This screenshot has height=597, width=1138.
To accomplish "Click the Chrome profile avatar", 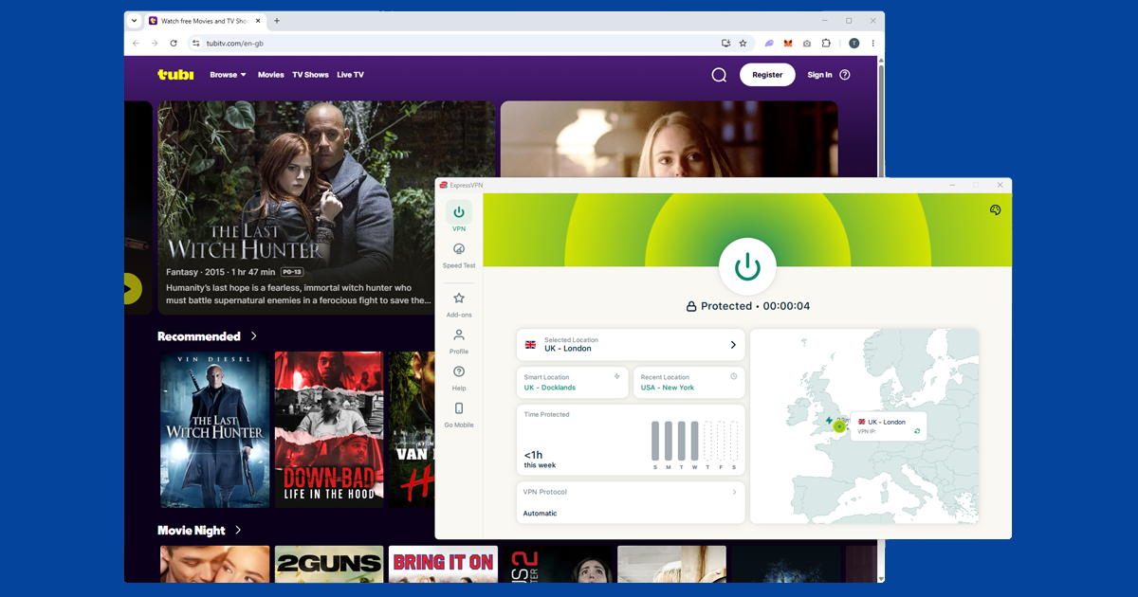I will [853, 44].
